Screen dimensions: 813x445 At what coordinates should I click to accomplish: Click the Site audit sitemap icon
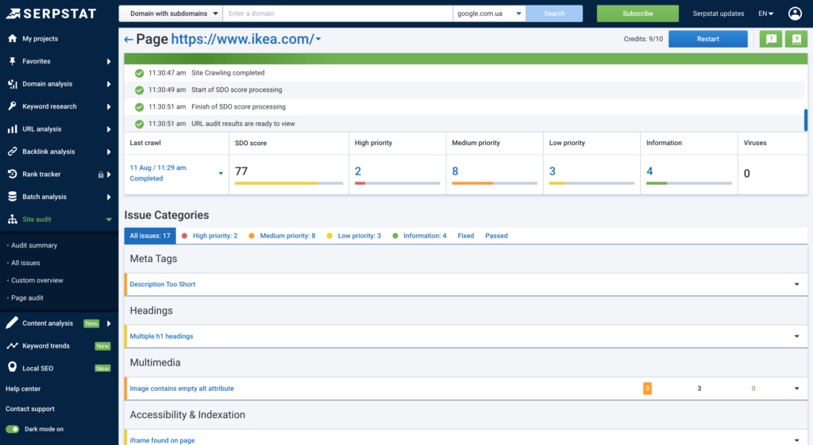pyautogui.click(x=13, y=219)
